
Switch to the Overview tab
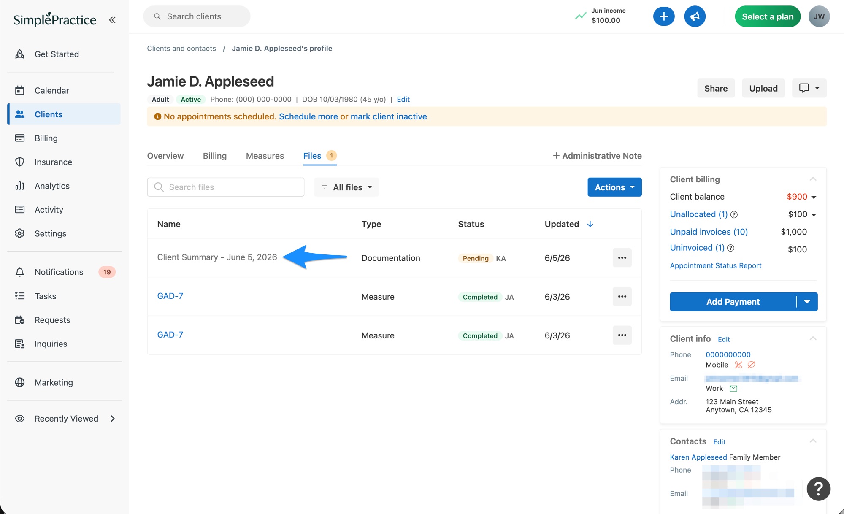(165, 156)
